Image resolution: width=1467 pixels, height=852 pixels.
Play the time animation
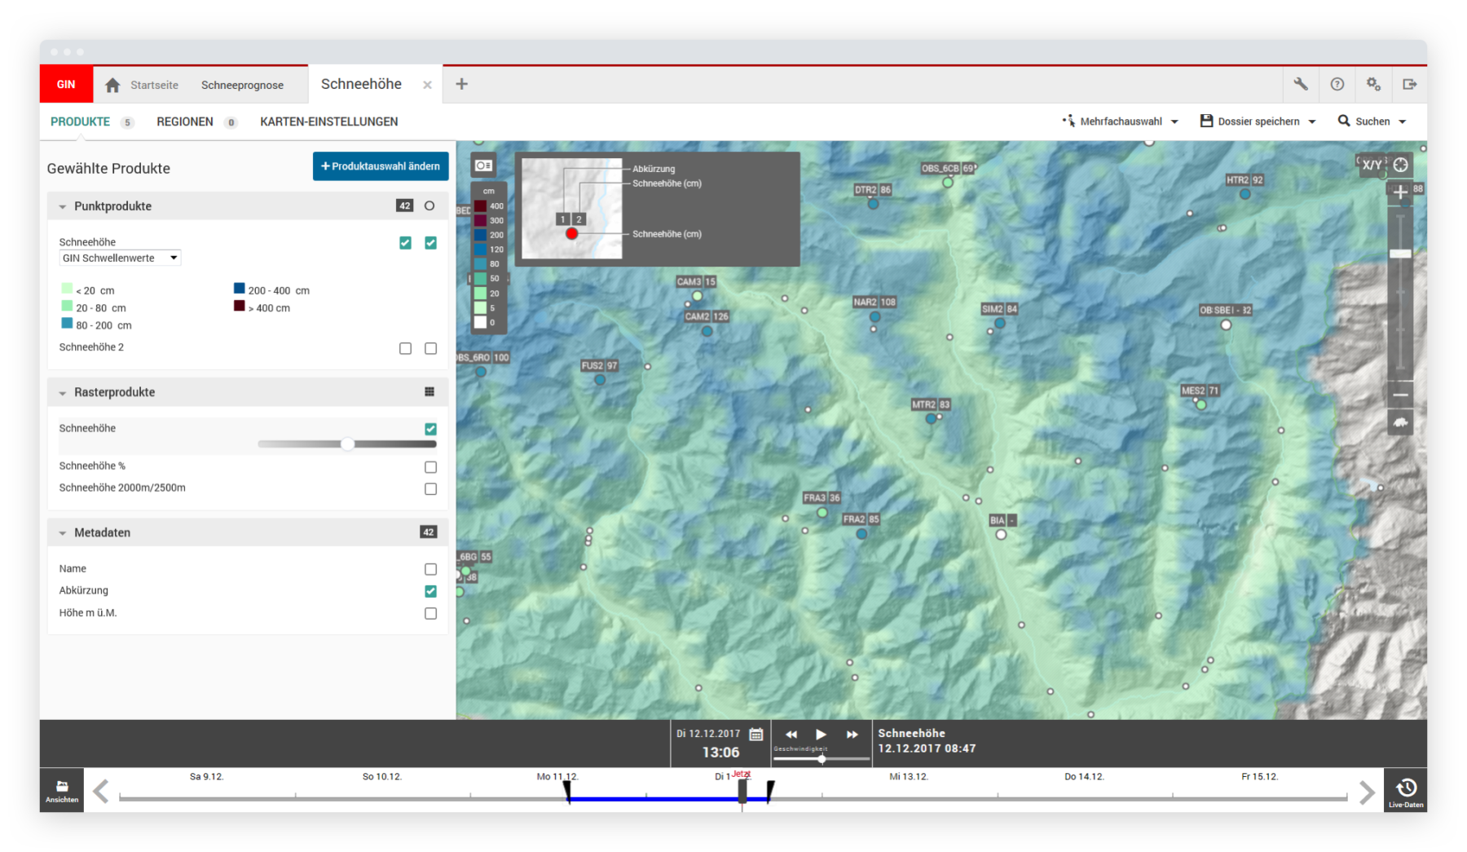coord(821,735)
